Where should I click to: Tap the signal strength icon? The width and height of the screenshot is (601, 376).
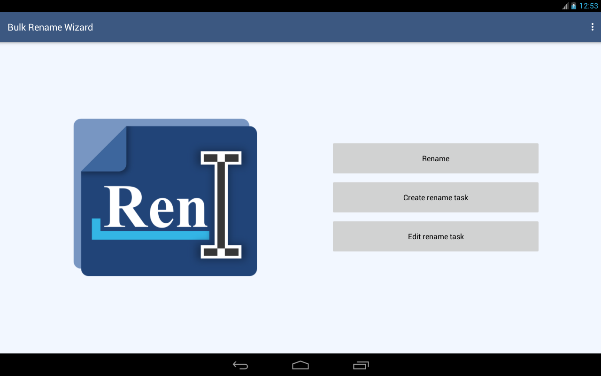click(x=565, y=6)
